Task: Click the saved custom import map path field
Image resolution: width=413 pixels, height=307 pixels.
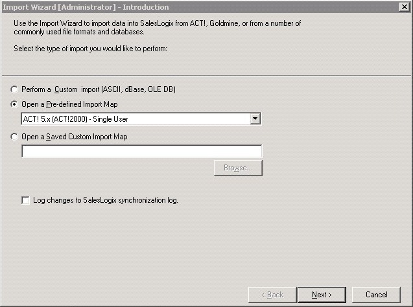Action: (x=142, y=151)
